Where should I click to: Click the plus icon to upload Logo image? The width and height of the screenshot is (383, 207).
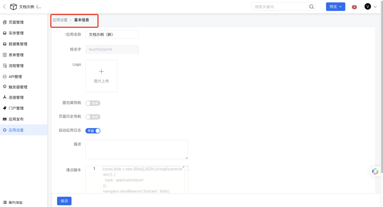tap(101, 72)
